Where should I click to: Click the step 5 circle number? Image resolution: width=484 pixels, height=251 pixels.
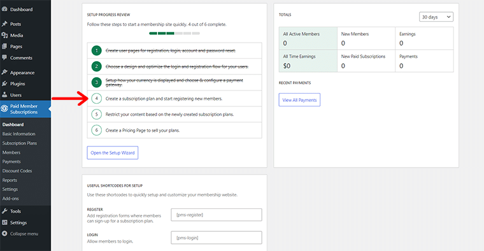coord(97,114)
